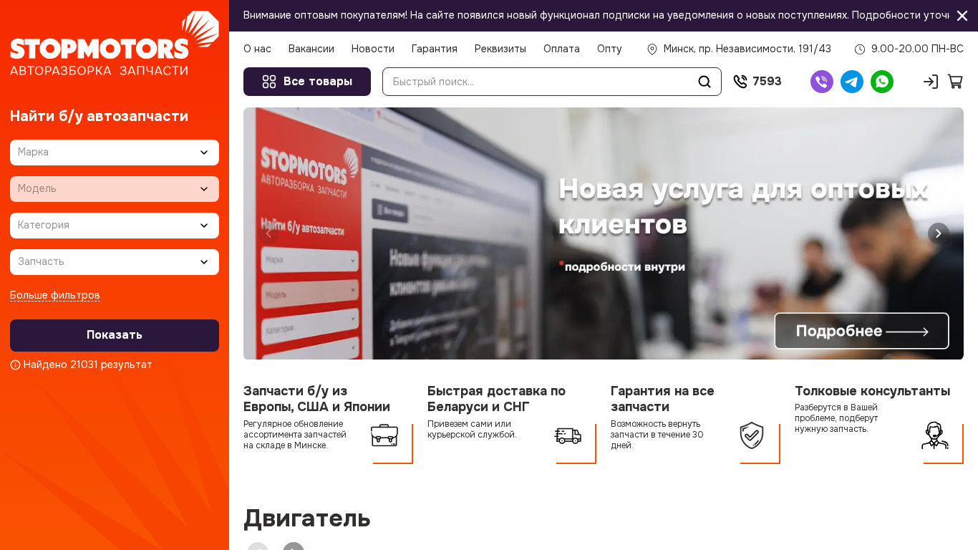Open WhatsApp messenger link
This screenshot has width=978, height=550.
(x=882, y=82)
